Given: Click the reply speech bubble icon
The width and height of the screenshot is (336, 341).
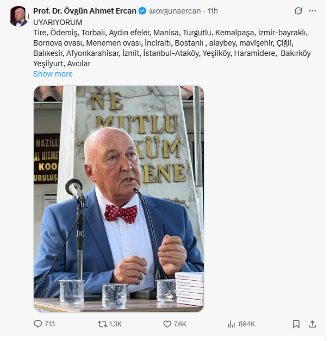Looking at the screenshot, I should tap(38, 324).
